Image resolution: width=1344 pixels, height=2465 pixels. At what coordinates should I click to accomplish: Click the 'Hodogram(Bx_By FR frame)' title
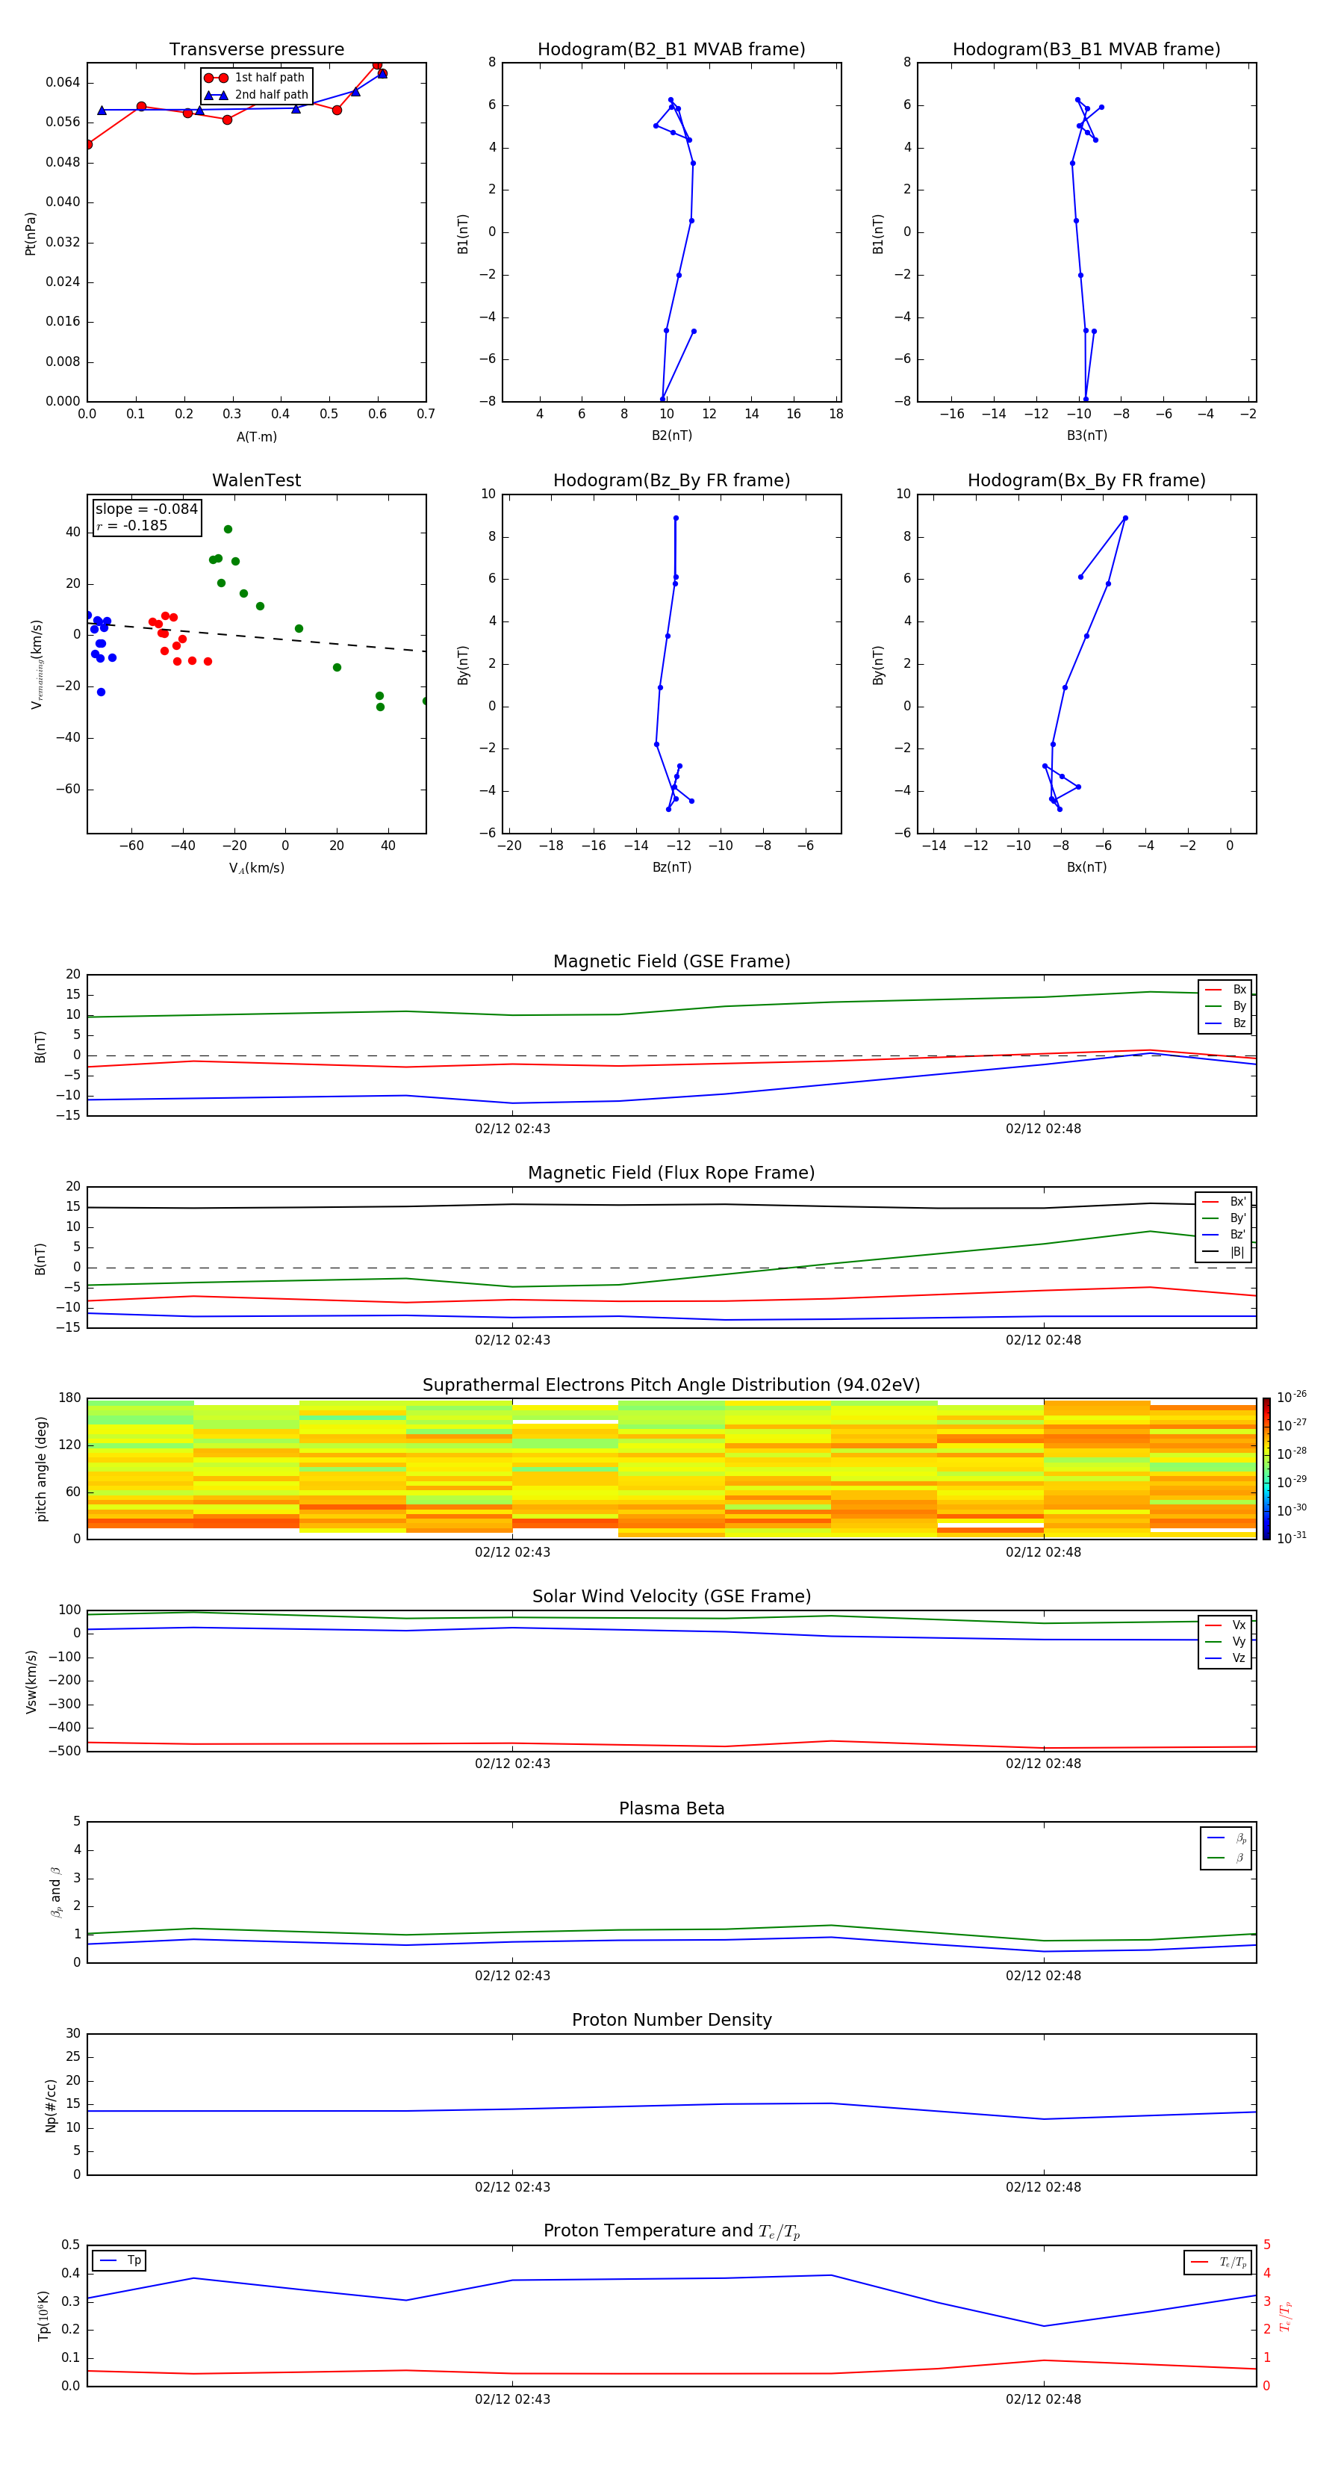[x=1086, y=480]
